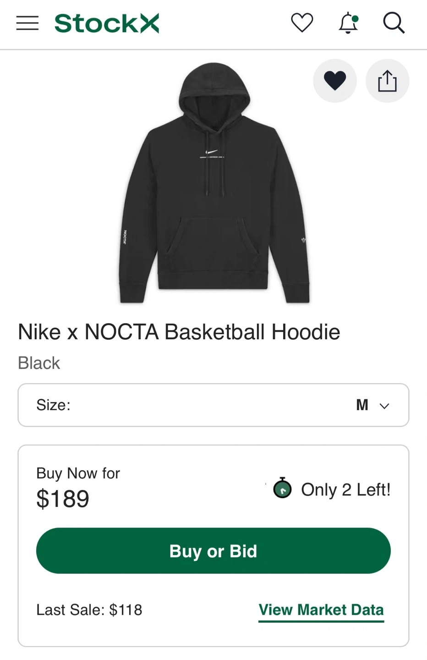
Task: Tap the search magnifier icon
Action: pos(394,23)
